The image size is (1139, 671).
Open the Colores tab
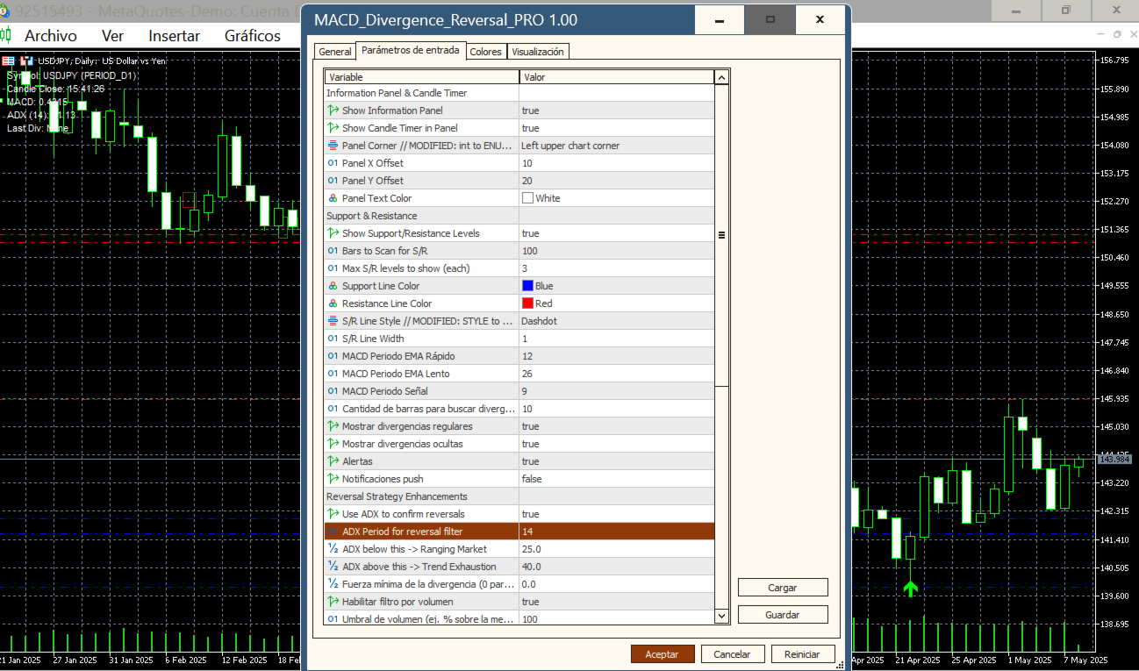(485, 52)
